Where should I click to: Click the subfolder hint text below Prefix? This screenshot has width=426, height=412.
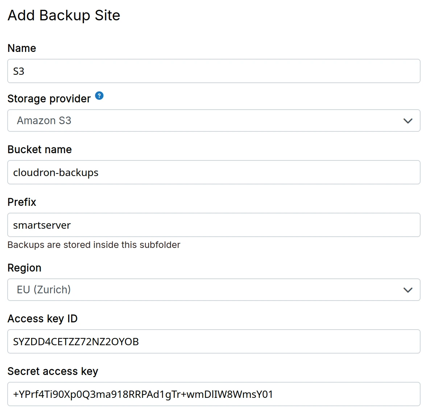click(94, 245)
